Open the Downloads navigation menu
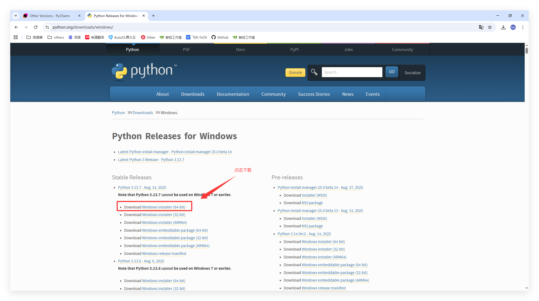 point(193,94)
